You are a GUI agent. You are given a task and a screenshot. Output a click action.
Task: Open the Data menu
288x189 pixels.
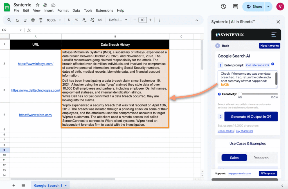point(76,10)
